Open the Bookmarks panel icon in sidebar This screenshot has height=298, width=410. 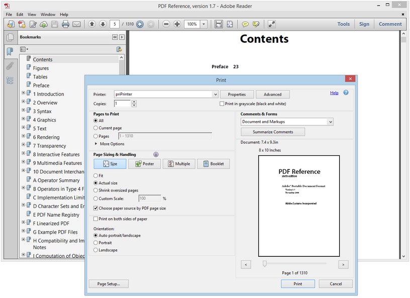point(10,51)
